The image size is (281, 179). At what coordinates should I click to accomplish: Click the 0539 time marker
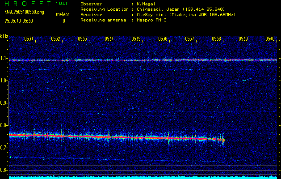pos(243,39)
